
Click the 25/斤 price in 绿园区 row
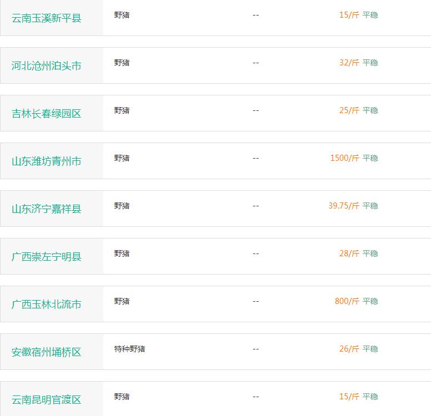(349, 110)
